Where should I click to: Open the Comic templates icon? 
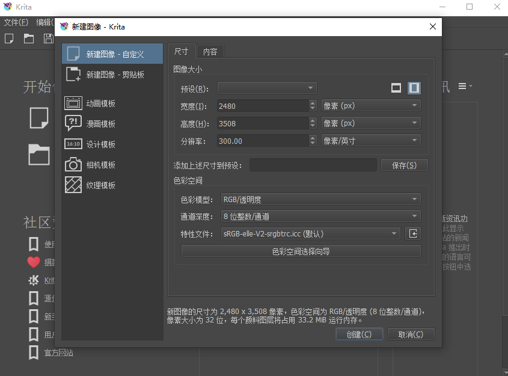tap(73, 123)
